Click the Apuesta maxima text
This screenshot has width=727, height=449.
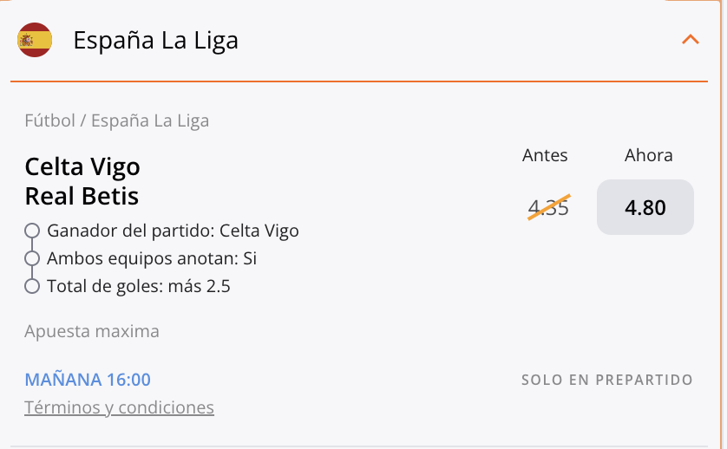[92, 331]
